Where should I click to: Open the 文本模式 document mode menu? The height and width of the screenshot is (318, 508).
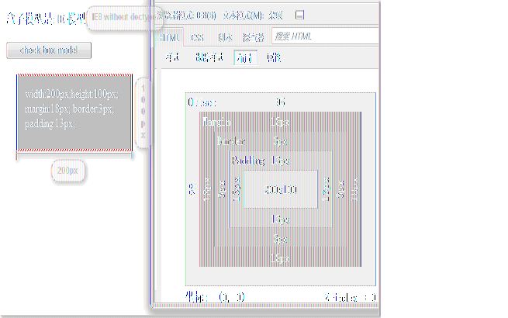tap(253, 16)
